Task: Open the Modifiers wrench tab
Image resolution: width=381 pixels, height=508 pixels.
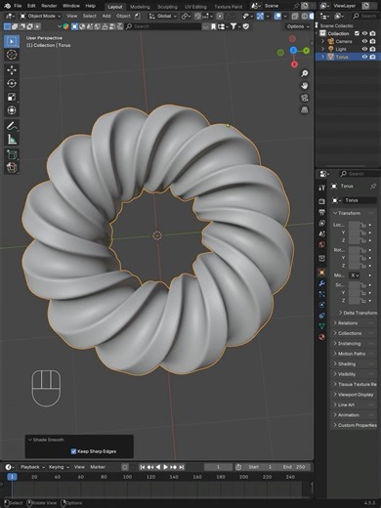Action: coord(321,283)
